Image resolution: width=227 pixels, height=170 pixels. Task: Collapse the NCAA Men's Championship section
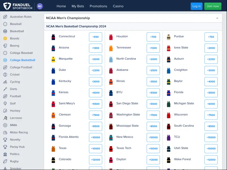click(217, 18)
